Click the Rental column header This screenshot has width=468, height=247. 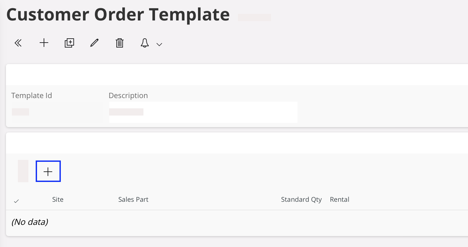tap(339, 199)
